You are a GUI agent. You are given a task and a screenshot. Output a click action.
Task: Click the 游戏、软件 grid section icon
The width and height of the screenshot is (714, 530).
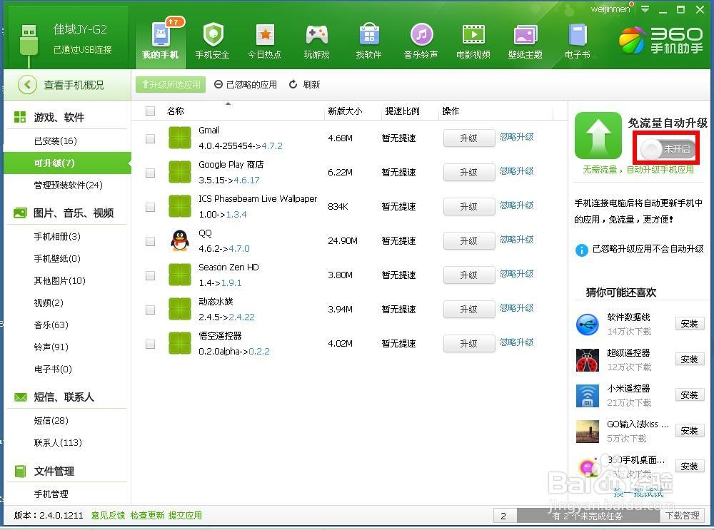coord(19,117)
